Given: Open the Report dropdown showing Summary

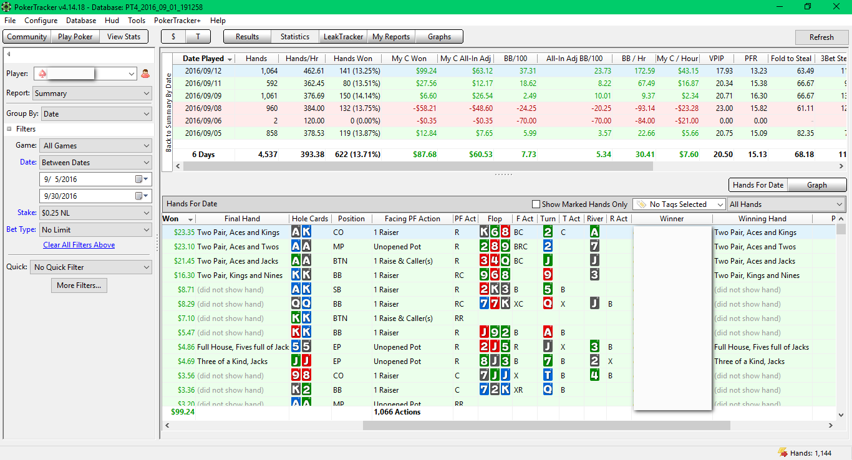Looking at the screenshot, I should 91,93.
